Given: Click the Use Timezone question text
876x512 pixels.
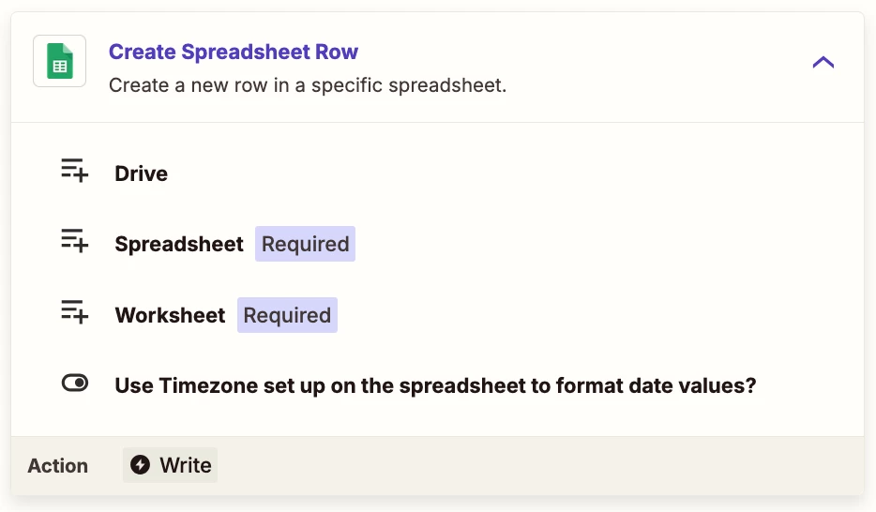Looking at the screenshot, I should tap(435, 385).
